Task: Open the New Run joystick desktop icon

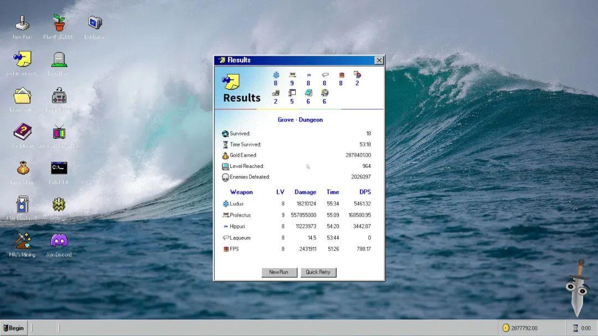Action: click(22, 24)
